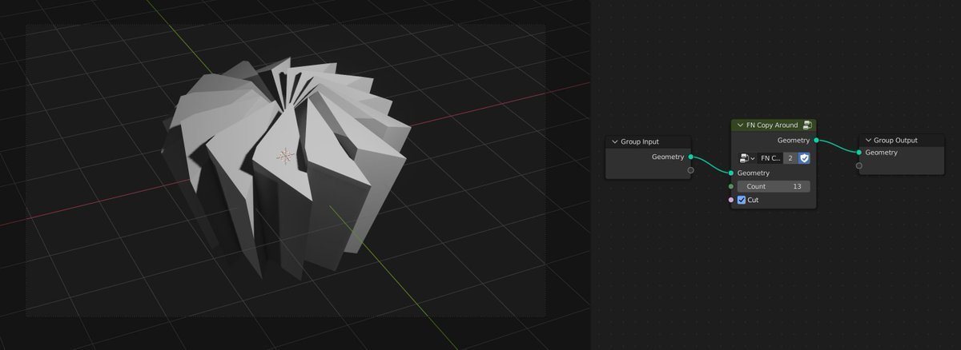The height and width of the screenshot is (350, 961).
Task: Click Group Input Geometry output socket
Action: 691,157
